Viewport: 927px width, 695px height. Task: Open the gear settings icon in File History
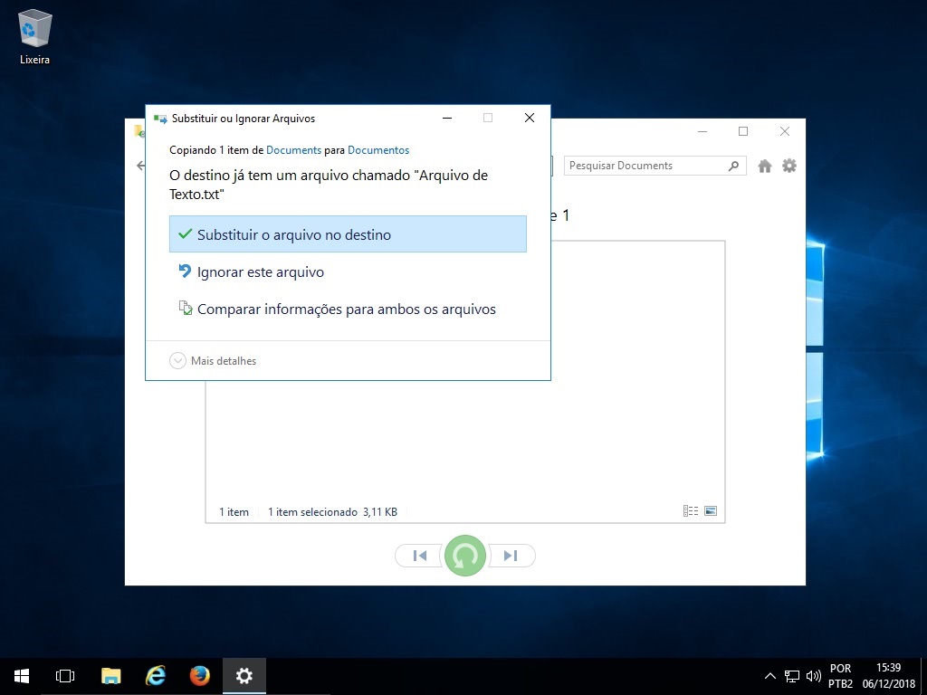pyautogui.click(x=789, y=166)
